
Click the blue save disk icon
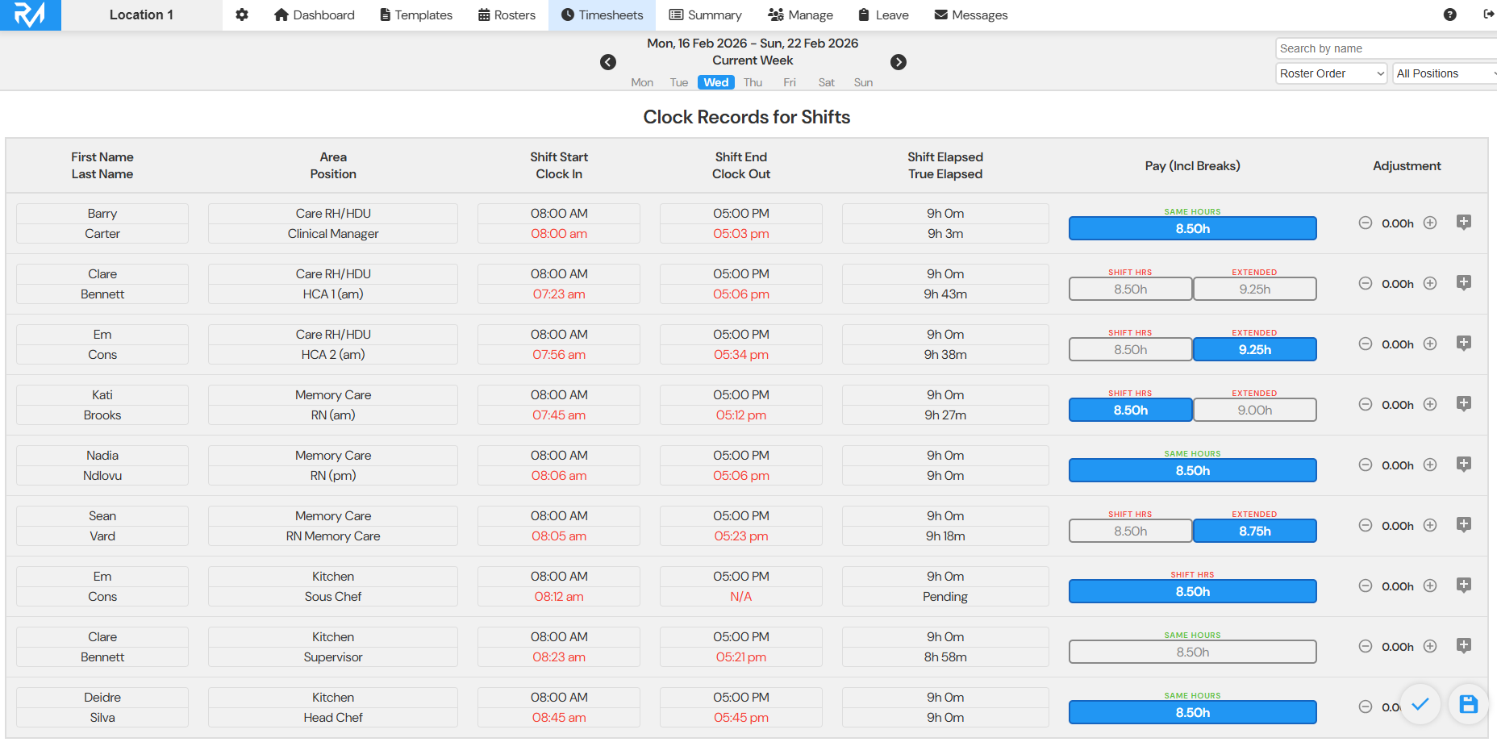[1468, 704]
